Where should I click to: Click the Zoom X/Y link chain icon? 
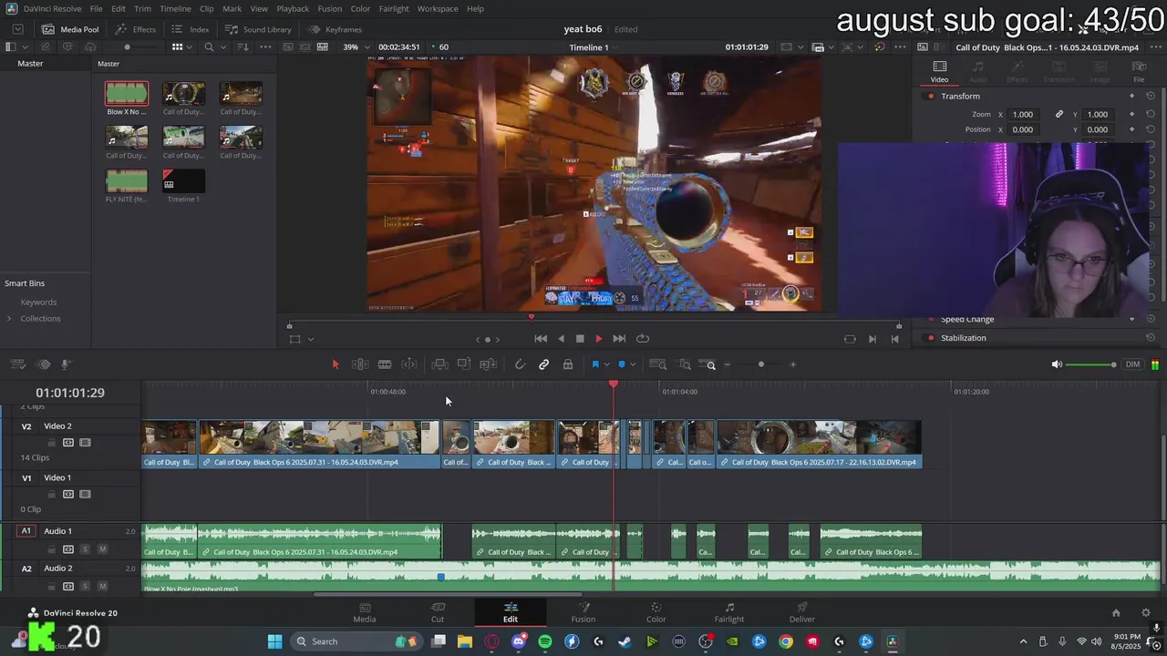click(x=1059, y=114)
